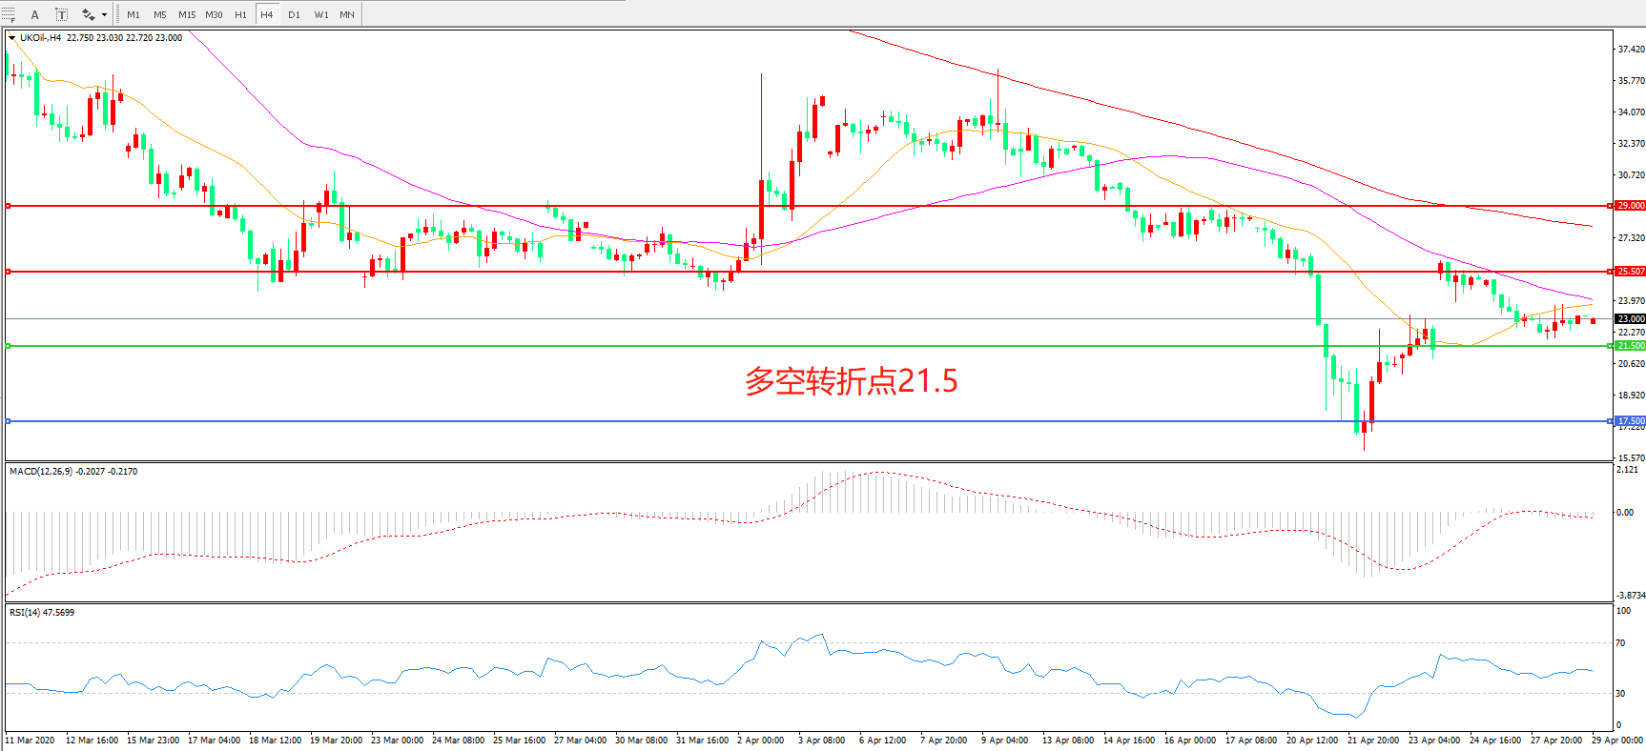The width and height of the screenshot is (1646, 751).
Task: Click the Arrows objects icon
Action: point(88,14)
